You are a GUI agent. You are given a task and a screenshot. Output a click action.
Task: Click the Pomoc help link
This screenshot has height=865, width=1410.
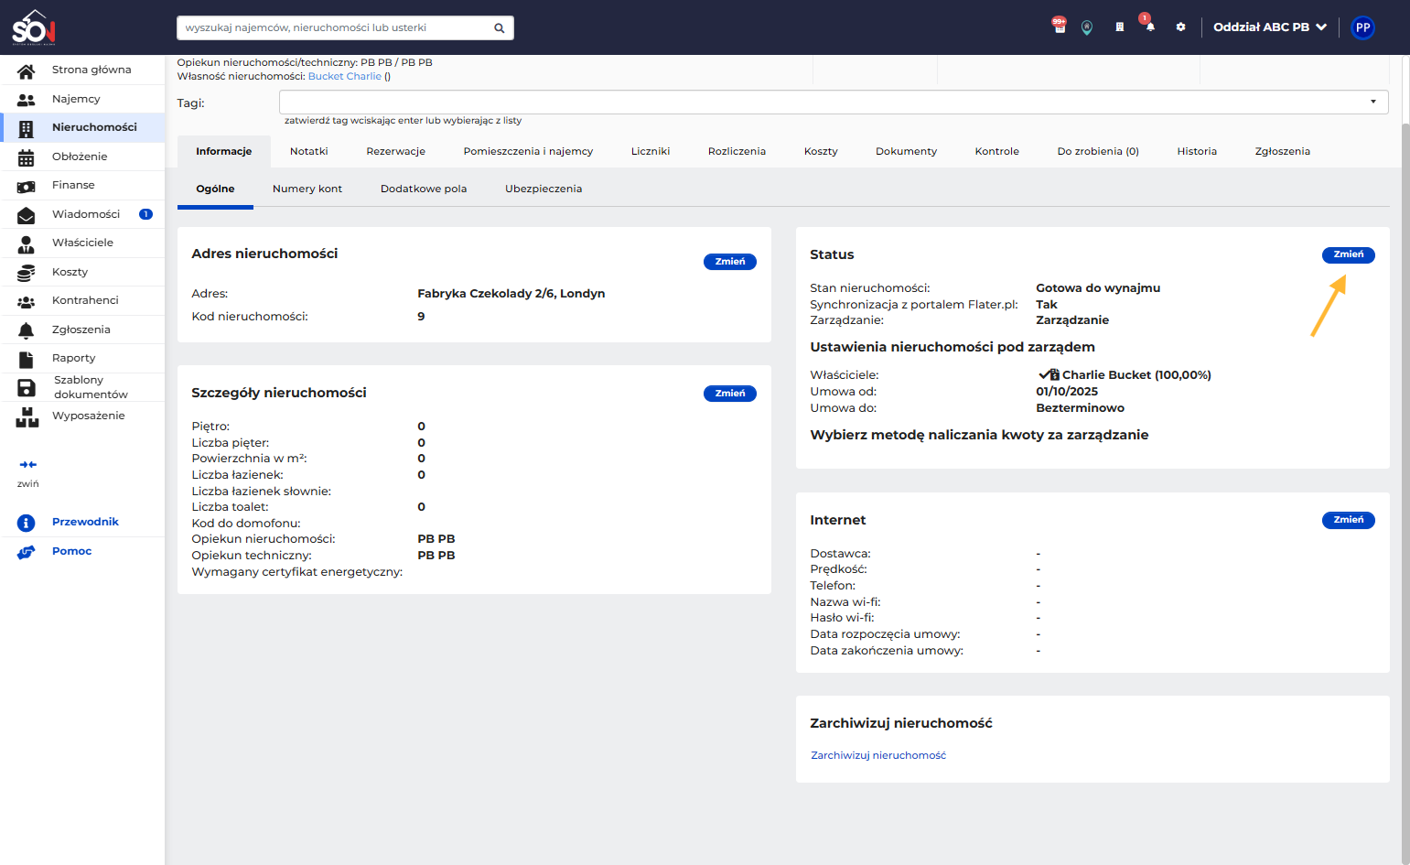pyautogui.click(x=72, y=552)
